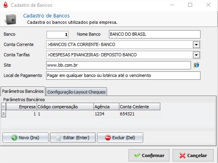This screenshot has width=218, height=163.
Task: Close the Cadastro de Bancos window
Action: click(x=208, y=5)
